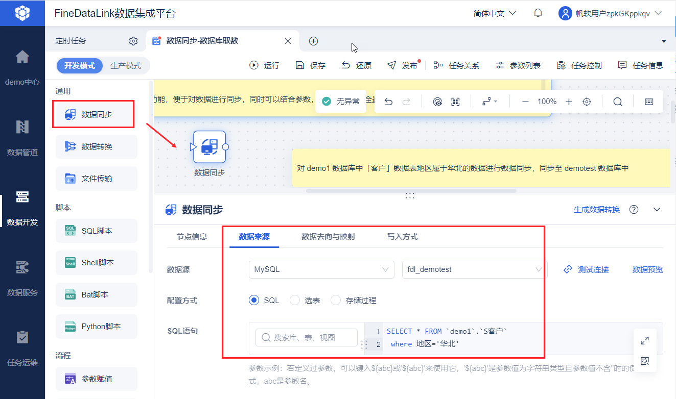Click the eye preview icon in canvas toolbar
This screenshot has height=399, width=676.
(437, 102)
